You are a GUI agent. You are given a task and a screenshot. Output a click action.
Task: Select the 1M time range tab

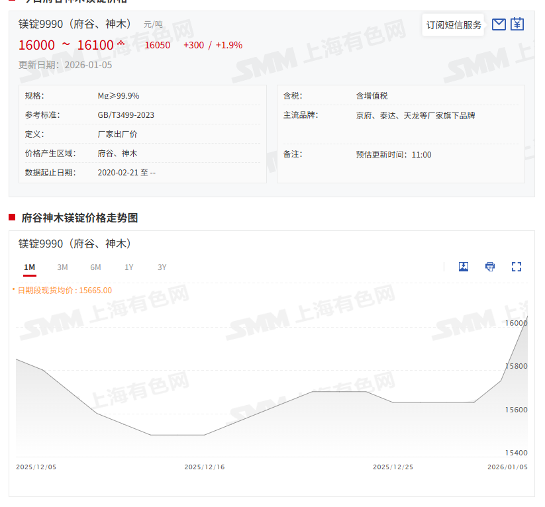29,267
